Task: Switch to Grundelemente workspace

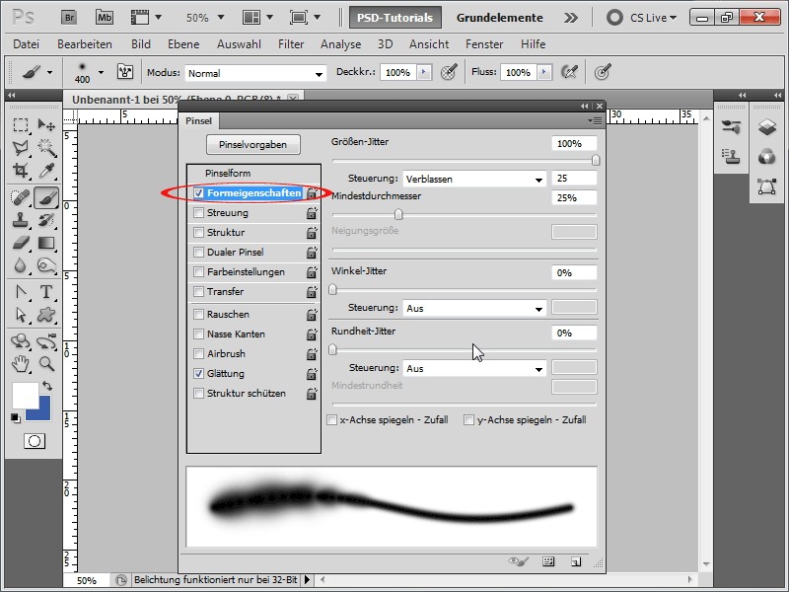Action: (500, 18)
